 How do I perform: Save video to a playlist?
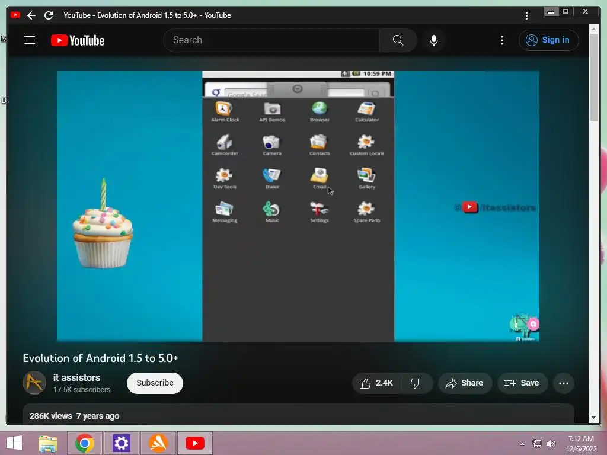pos(522,383)
